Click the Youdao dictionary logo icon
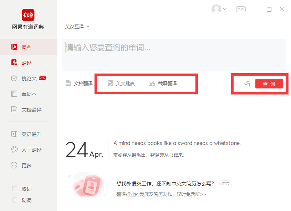This screenshot has height=211, width=291. [x=28, y=15]
